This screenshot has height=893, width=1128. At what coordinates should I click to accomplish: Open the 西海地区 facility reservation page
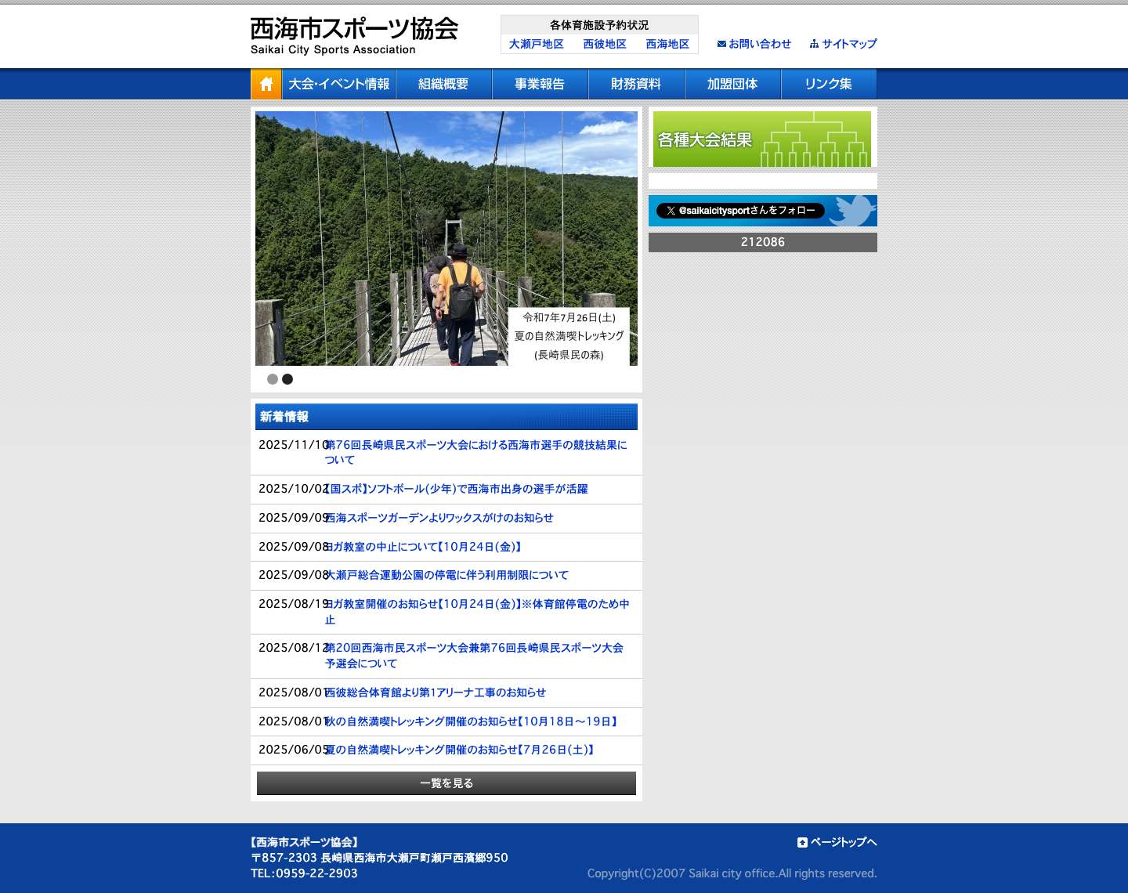pos(667,44)
